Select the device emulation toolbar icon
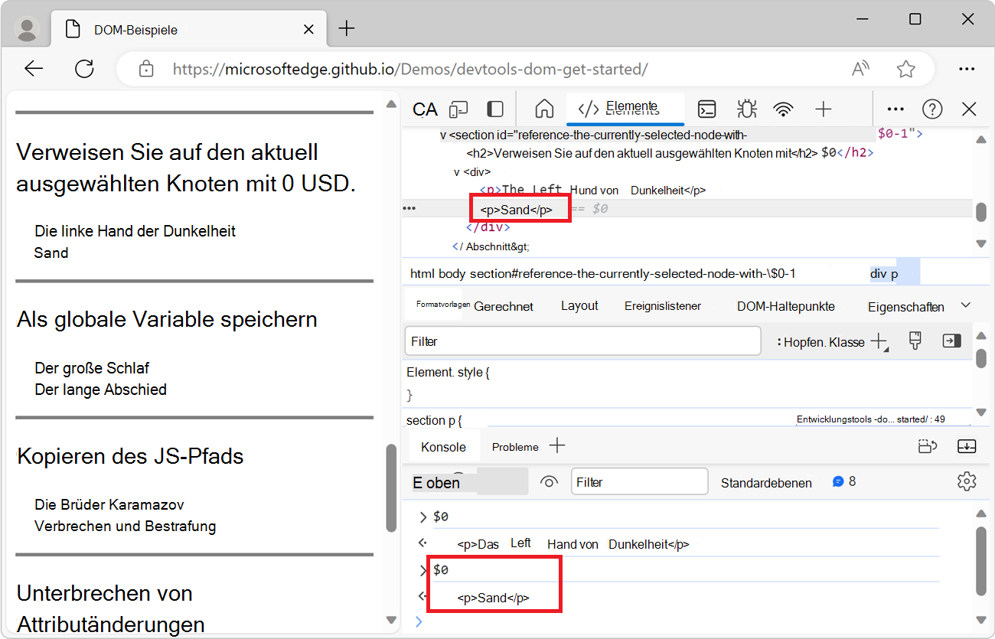This screenshot has width=995, height=639. coord(458,109)
